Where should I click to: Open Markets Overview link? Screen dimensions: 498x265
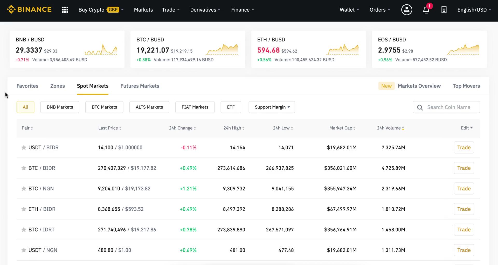(419, 86)
